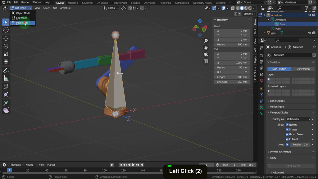Screen dimensions: 318x179
Task: Click the Pose Position button
Action: click(279, 69)
